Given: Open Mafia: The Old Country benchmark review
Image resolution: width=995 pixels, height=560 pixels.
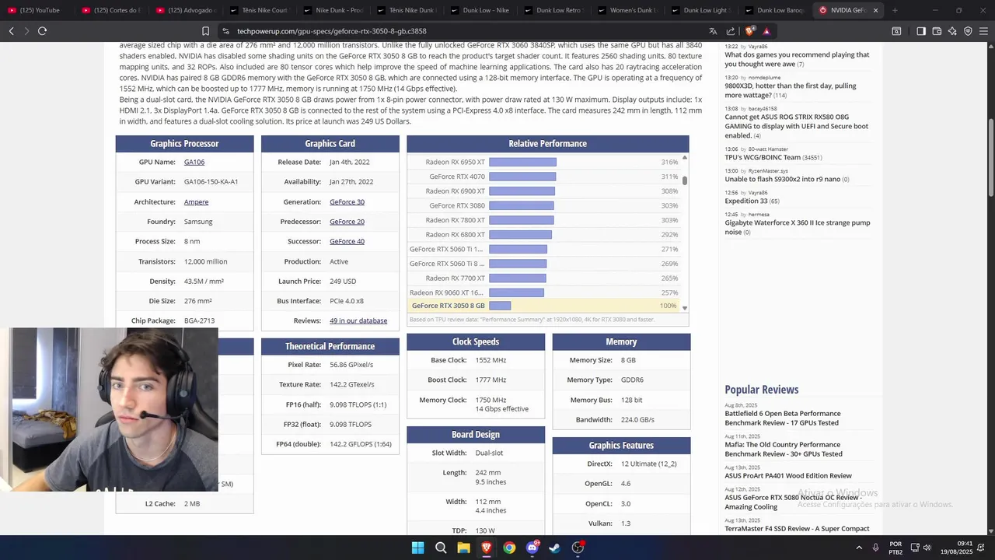Looking at the screenshot, I should [784, 450].
